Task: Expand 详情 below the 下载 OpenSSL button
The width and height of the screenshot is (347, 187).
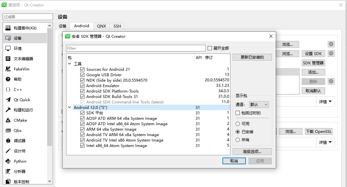Action: 325,142
